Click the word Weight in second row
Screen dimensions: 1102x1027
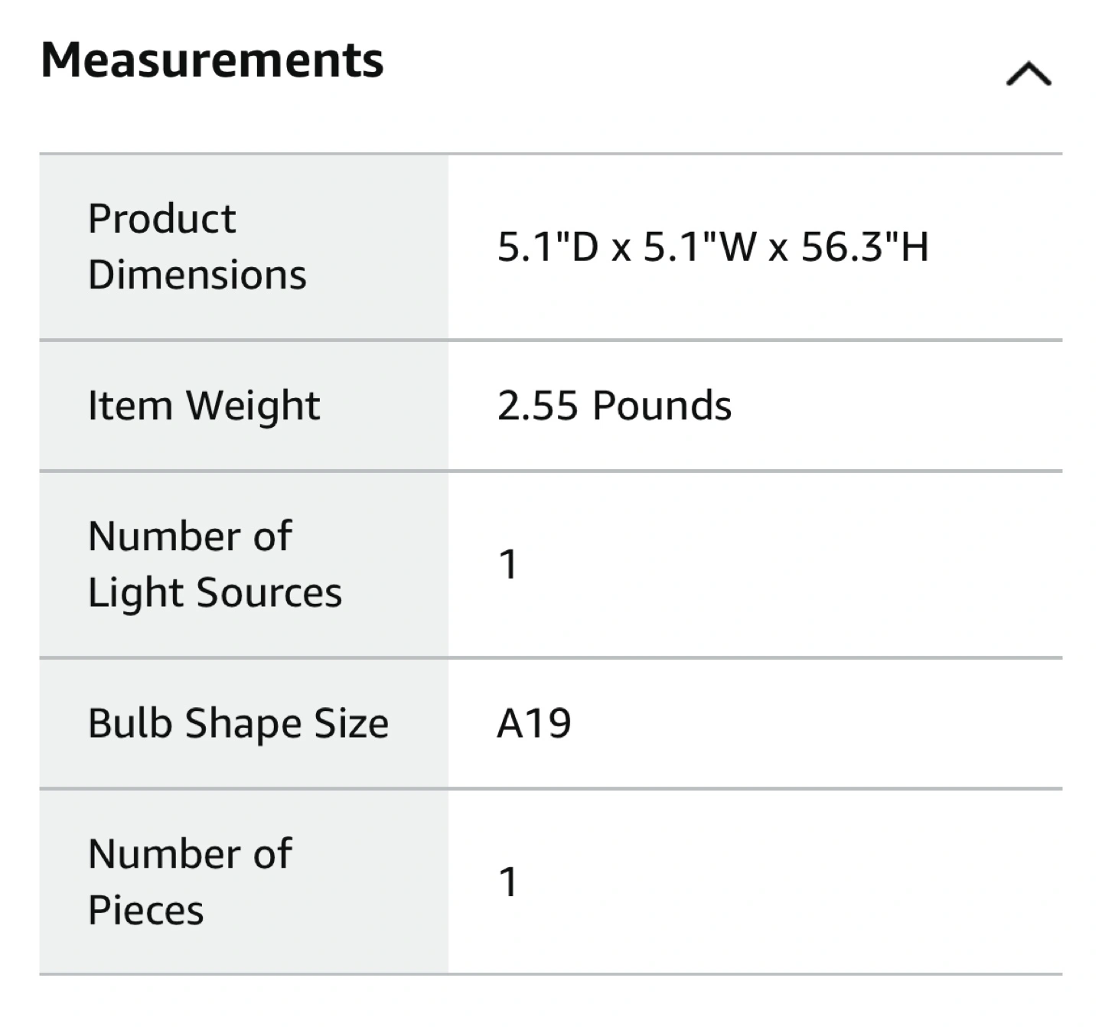click(x=253, y=406)
